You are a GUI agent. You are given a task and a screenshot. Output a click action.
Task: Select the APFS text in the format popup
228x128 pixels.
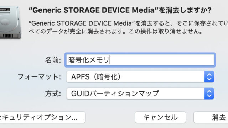80,77
